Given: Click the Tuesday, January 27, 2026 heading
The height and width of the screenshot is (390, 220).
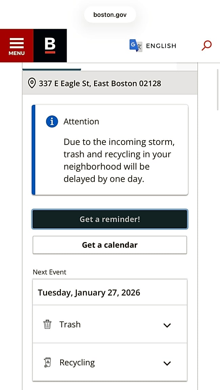Looking at the screenshot, I should [x=89, y=292].
